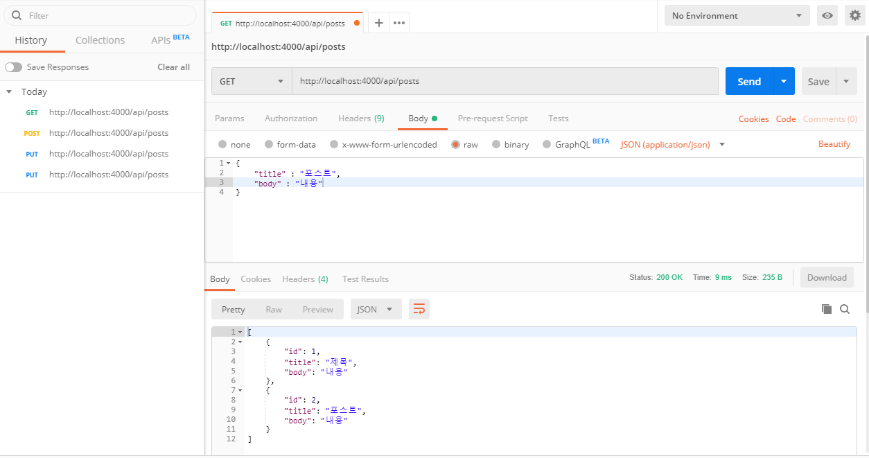This screenshot has height=458, width=869.
Task: Open Send button dropdown arrow
Action: (784, 81)
